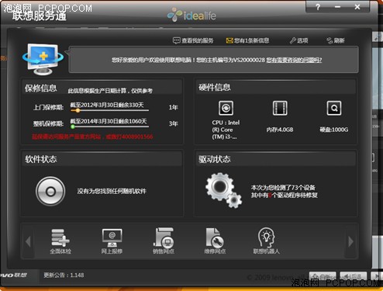Click the software status disc icon
383x291 pixels.
[x=50, y=192]
